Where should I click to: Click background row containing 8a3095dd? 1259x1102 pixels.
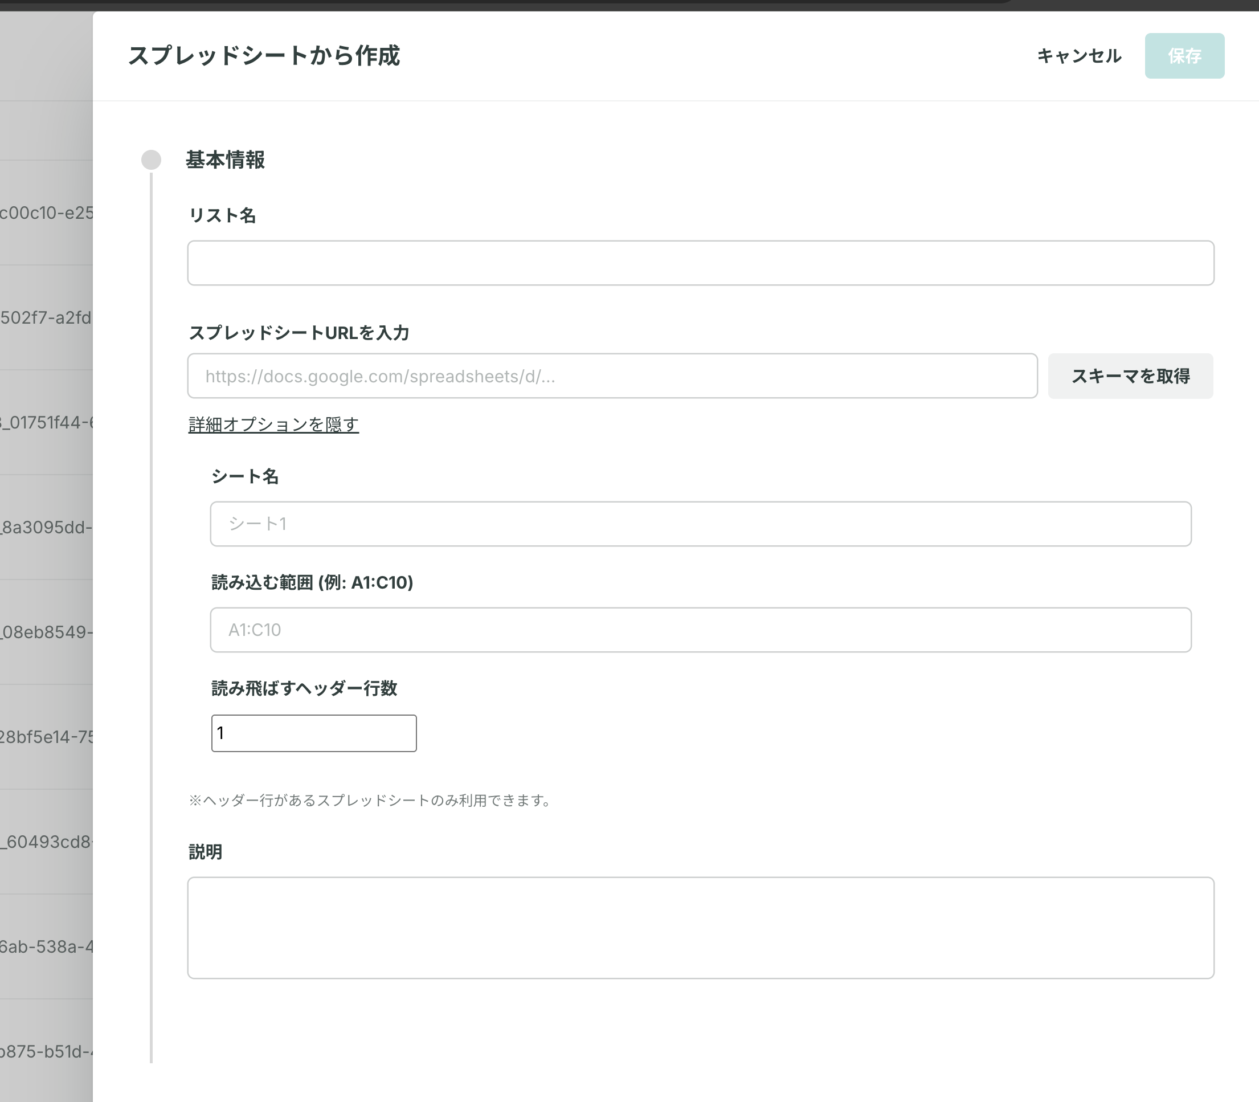pos(46,527)
